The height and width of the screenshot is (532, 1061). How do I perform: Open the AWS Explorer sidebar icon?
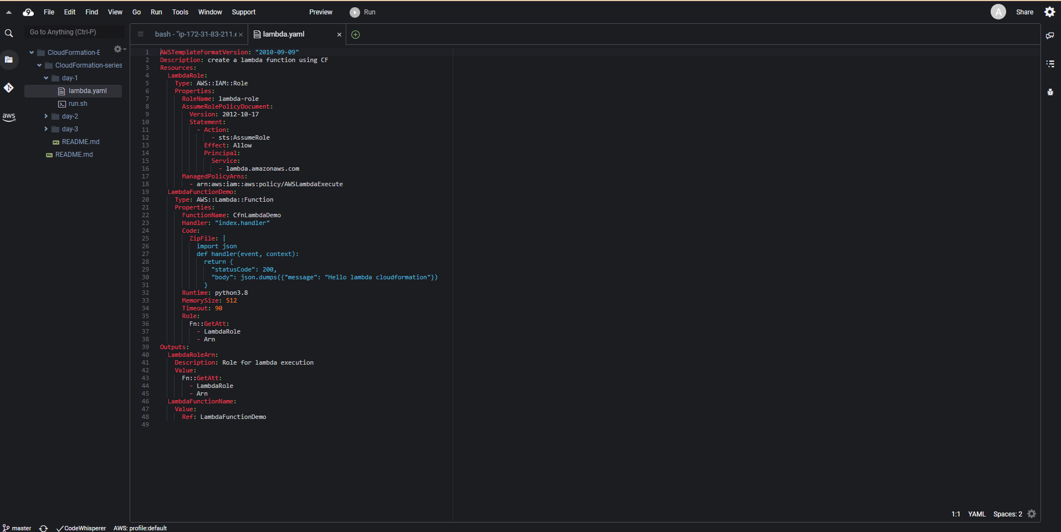(9, 116)
